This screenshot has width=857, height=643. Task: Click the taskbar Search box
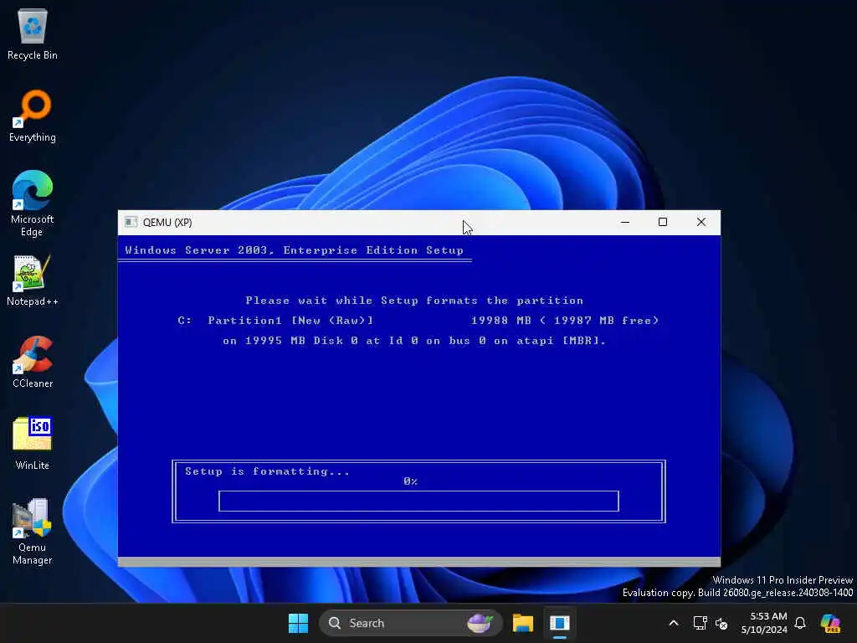click(410, 623)
